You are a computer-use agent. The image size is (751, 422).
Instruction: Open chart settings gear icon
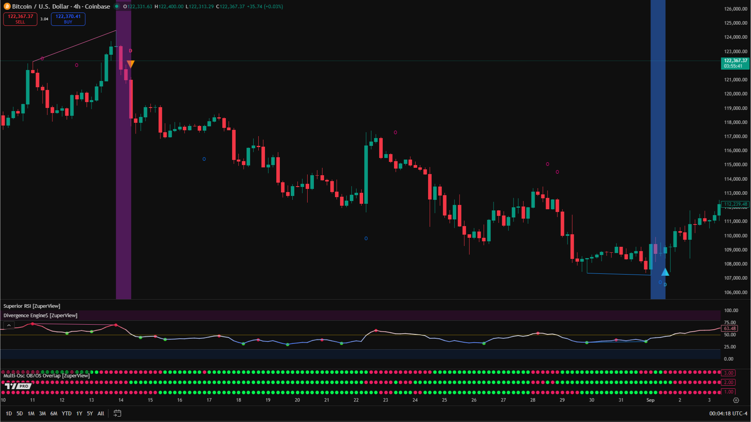click(x=736, y=400)
